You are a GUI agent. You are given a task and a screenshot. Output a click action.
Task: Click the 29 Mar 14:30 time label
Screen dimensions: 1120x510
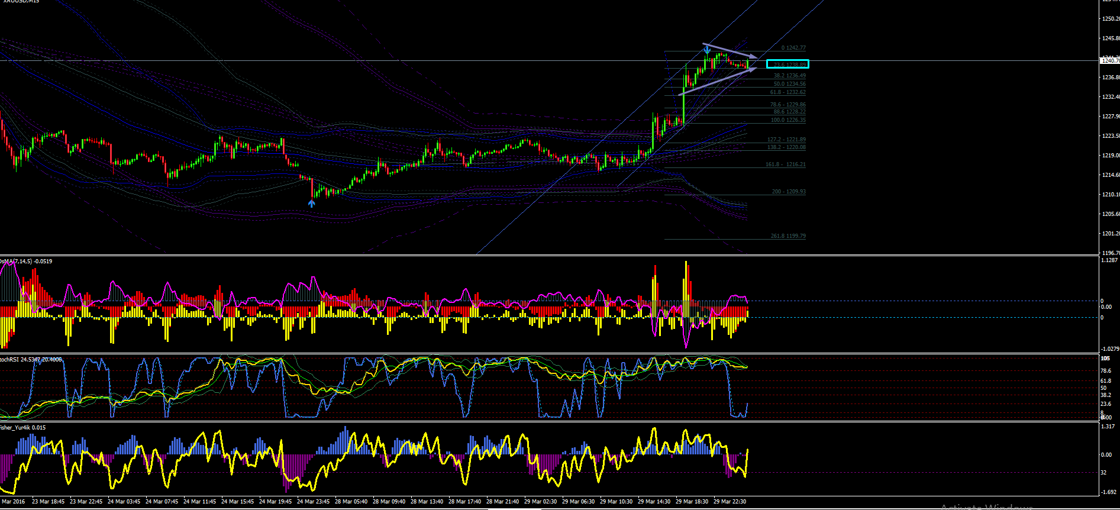[654, 502]
